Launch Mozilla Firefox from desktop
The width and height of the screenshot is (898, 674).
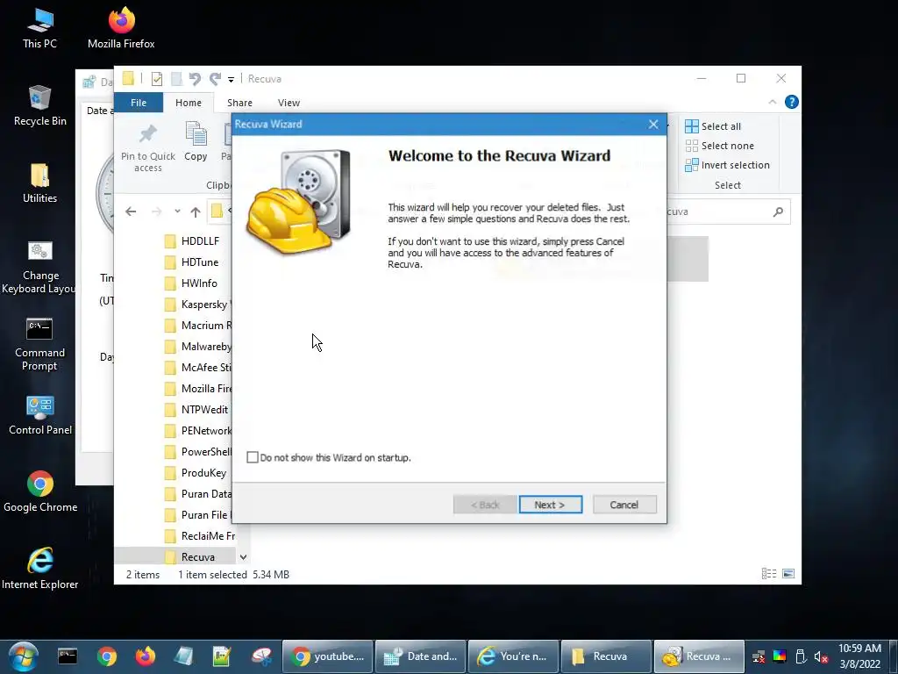[121, 29]
